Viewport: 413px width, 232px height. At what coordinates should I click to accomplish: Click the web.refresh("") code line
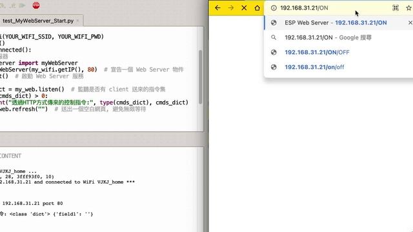(73, 109)
